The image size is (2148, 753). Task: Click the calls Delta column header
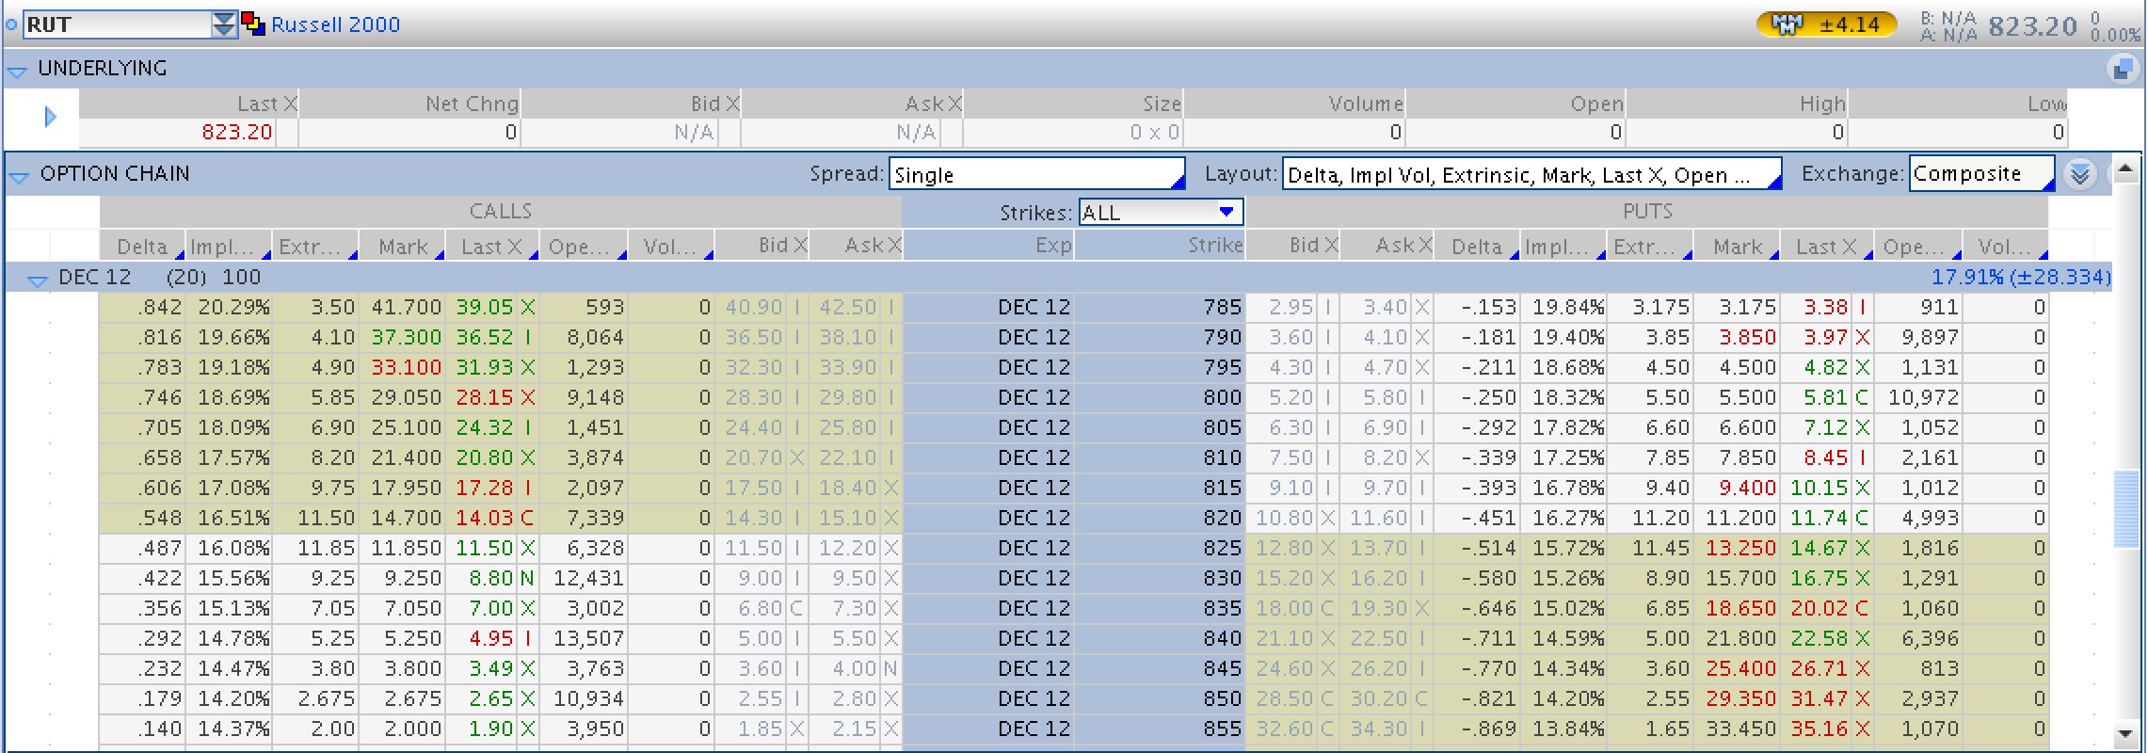click(142, 247)
